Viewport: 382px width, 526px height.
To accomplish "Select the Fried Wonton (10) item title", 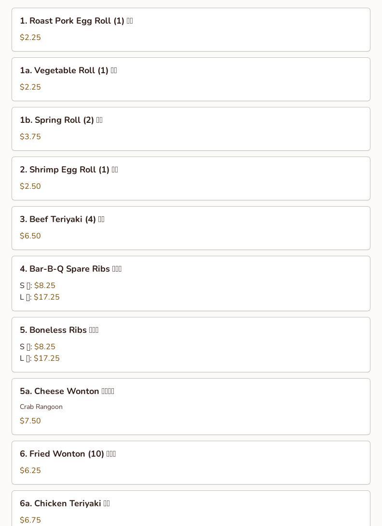I will coord(68,454).
